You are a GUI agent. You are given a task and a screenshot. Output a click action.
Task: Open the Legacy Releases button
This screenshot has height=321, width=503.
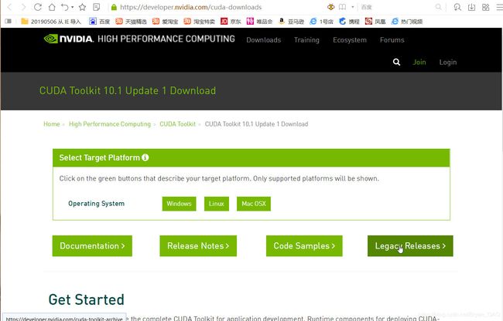pos(410,246)
